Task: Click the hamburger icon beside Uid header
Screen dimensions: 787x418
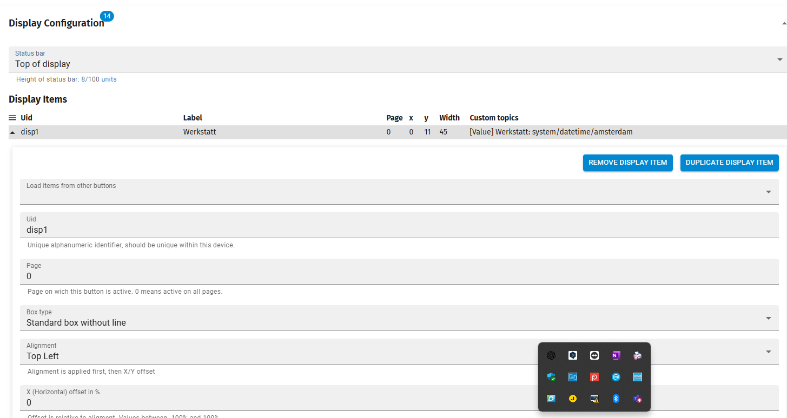Action: point(12,118)
